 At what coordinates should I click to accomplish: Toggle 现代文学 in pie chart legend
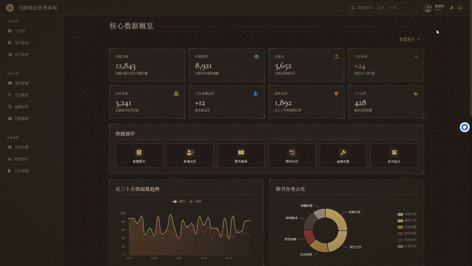(x=407, y=221)
